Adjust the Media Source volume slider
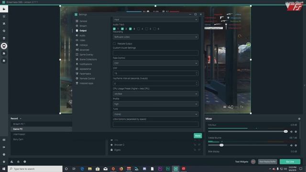Screen dimensions: 306x172 221,145
